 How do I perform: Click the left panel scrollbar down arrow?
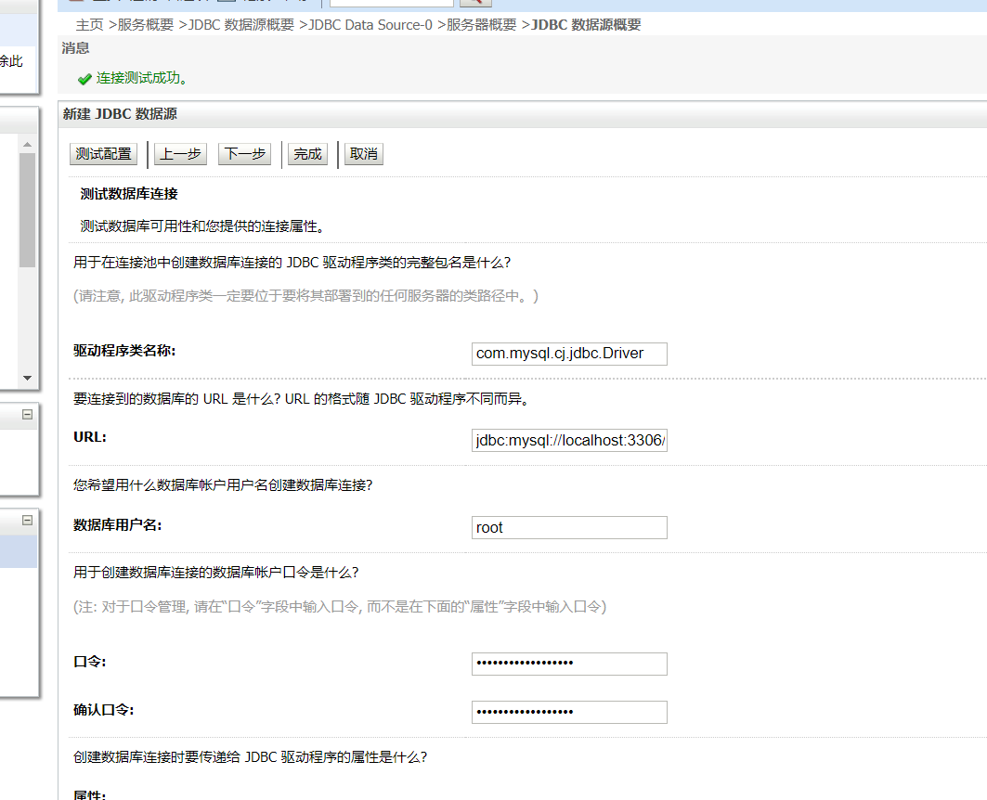click(x=26, y=379)
